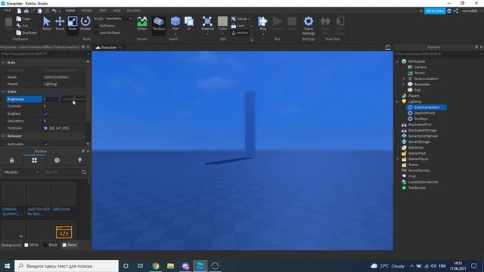Click the Brightness slider handle

tap(74, 99)
